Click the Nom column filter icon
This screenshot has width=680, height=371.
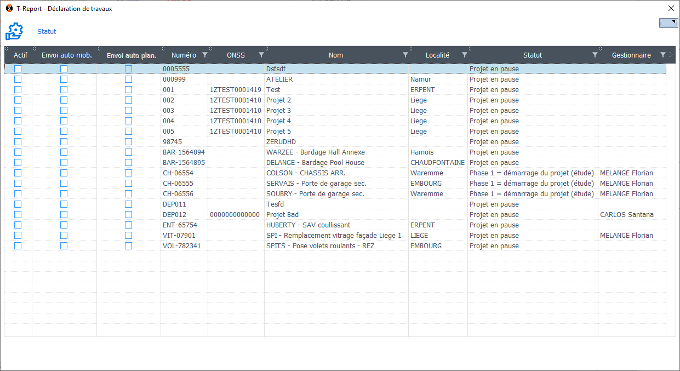pos(405,55)
